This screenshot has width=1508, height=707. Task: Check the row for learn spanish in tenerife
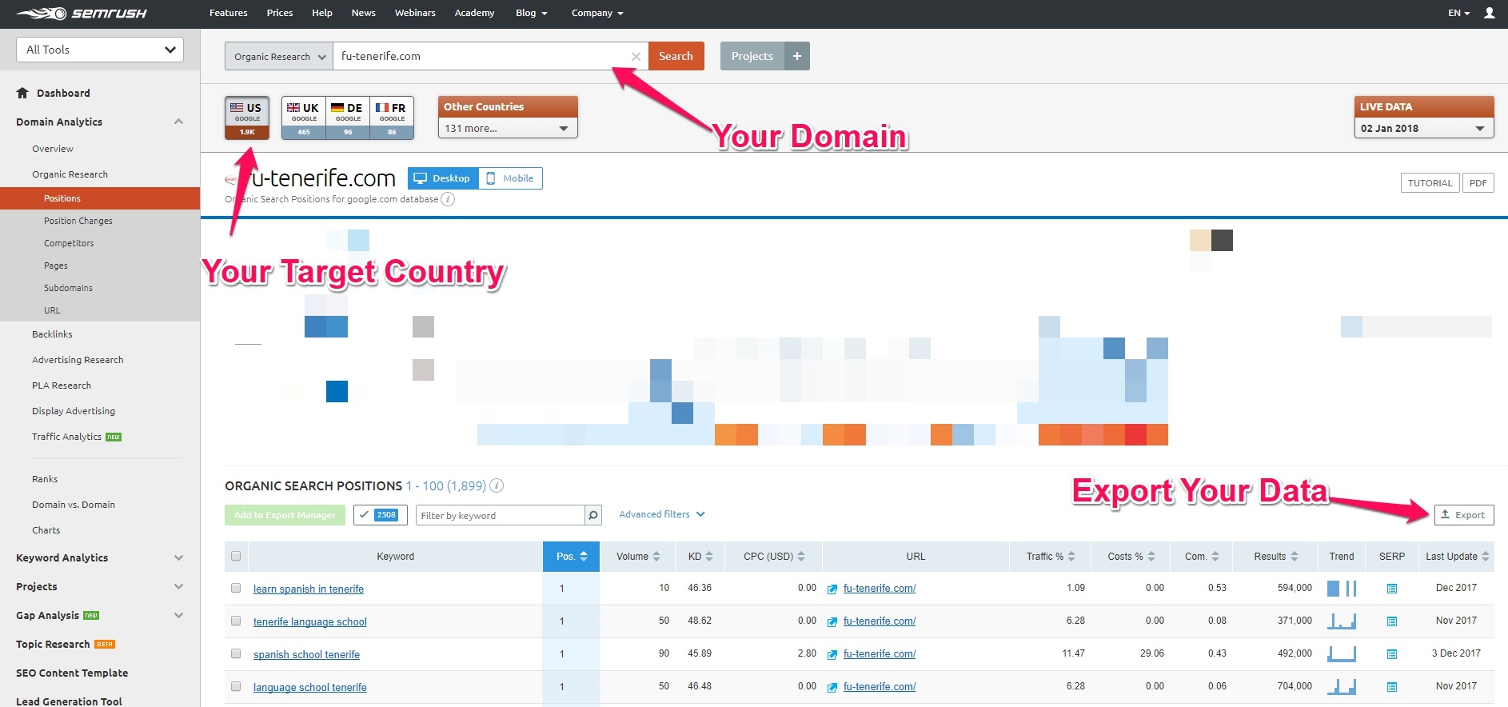pos(236,588)
